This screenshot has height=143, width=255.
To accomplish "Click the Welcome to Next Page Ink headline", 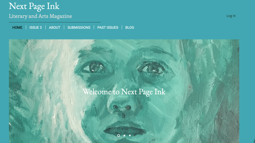I will tap(124, 92).
